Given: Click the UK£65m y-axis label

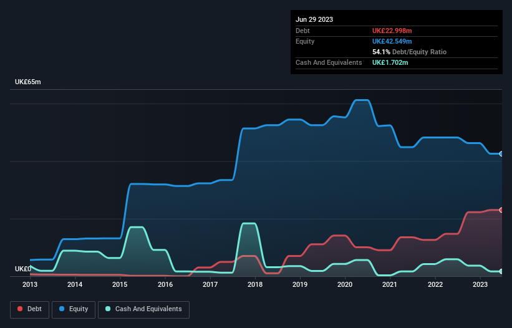Looking at the screenshot, I should point(28,82).
